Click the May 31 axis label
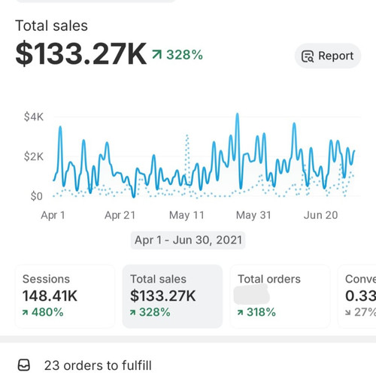 (x=253, y=215)
